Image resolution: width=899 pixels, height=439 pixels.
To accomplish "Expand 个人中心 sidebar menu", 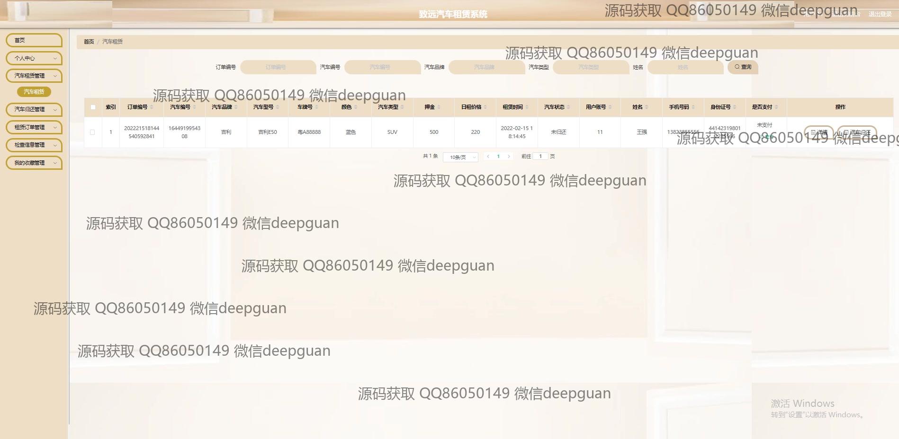I will tap(34, 58).
